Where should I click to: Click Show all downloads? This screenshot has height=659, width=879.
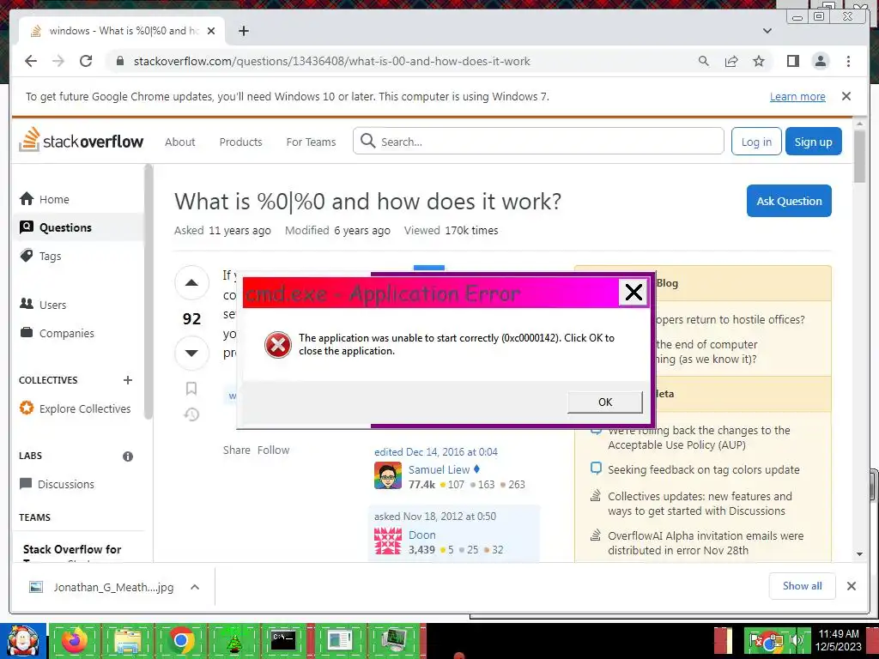tap(803, 586)
